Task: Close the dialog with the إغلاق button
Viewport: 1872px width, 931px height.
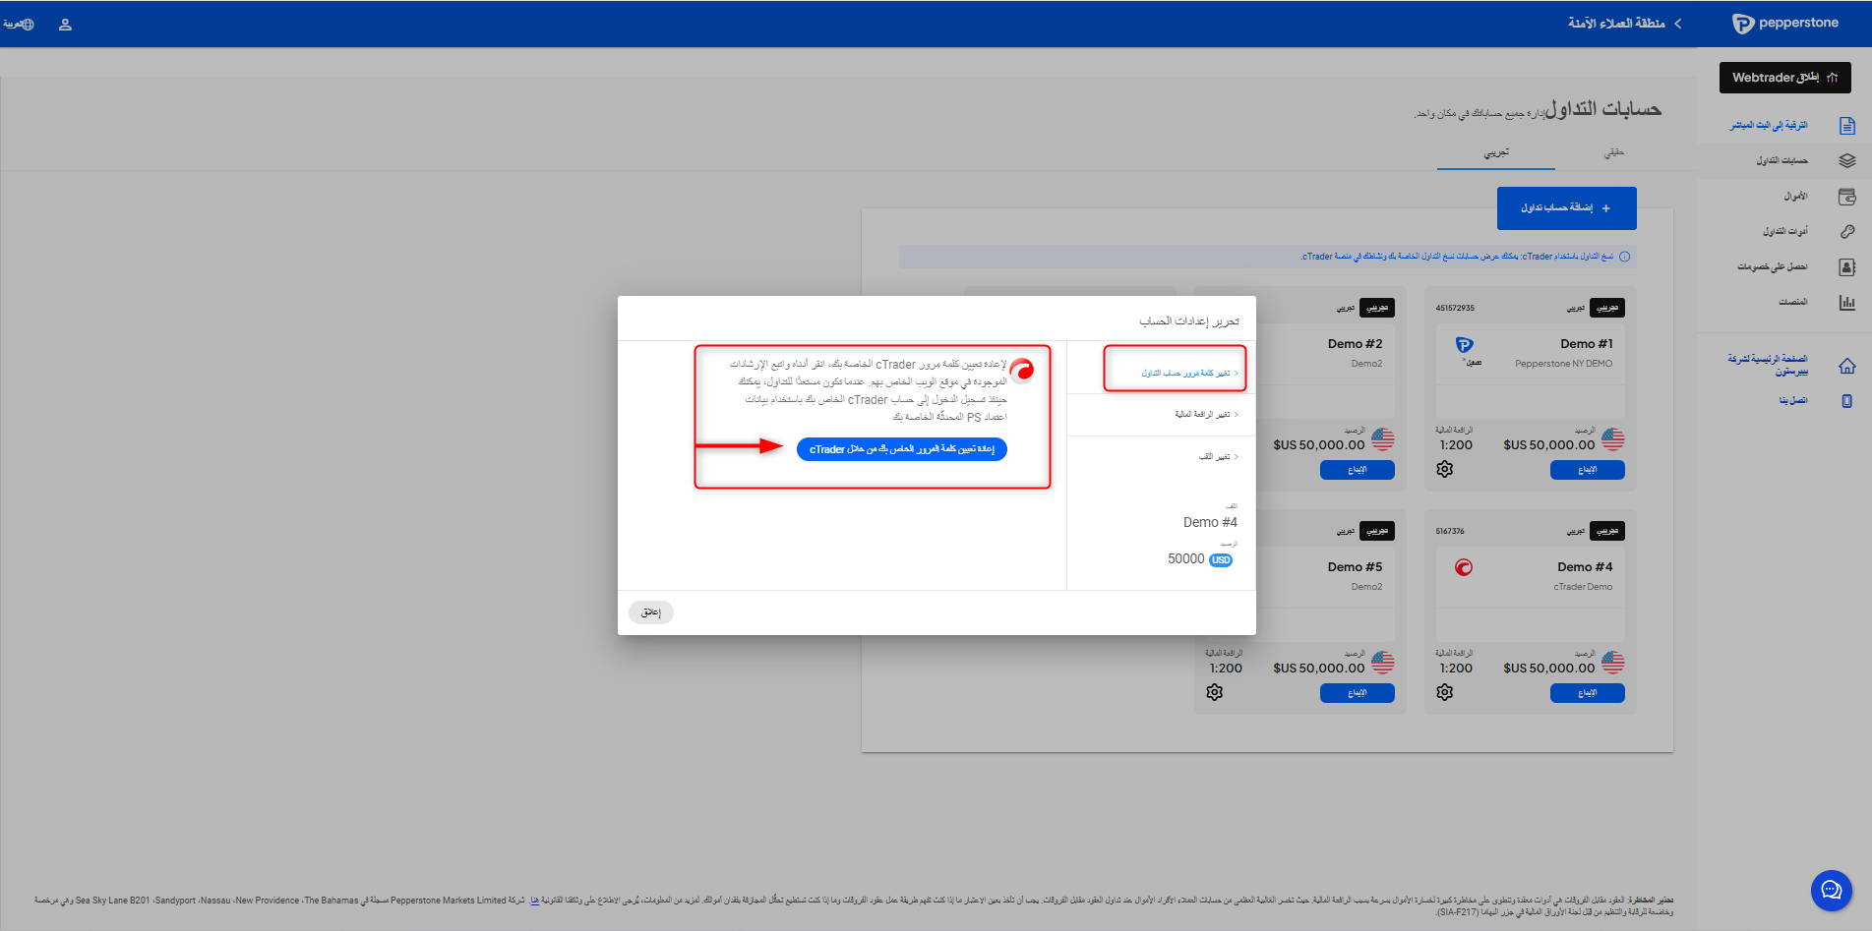Action: click(651, 612)
